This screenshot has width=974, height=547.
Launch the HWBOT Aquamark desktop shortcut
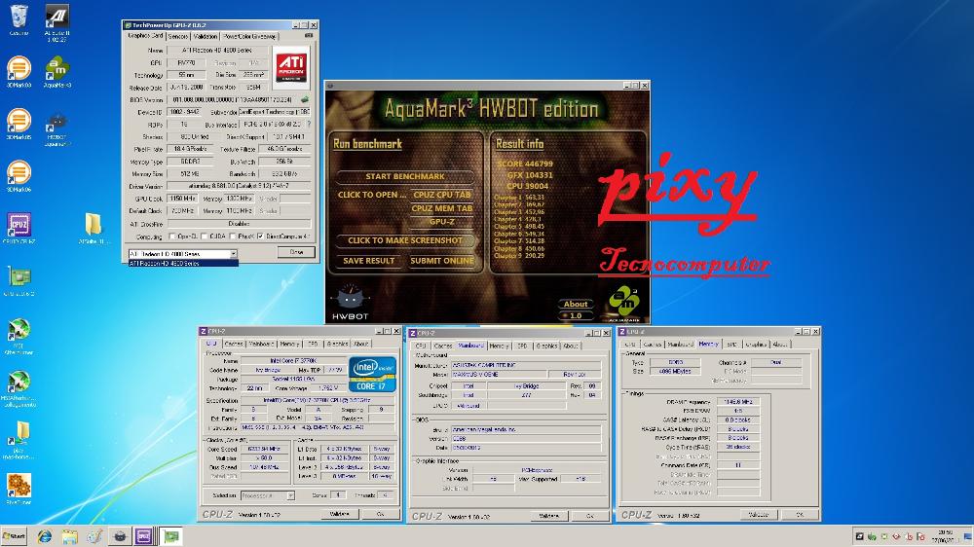click(x=56, y=128)
